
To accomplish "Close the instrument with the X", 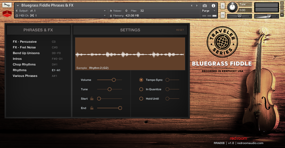I will click(282, 3).
